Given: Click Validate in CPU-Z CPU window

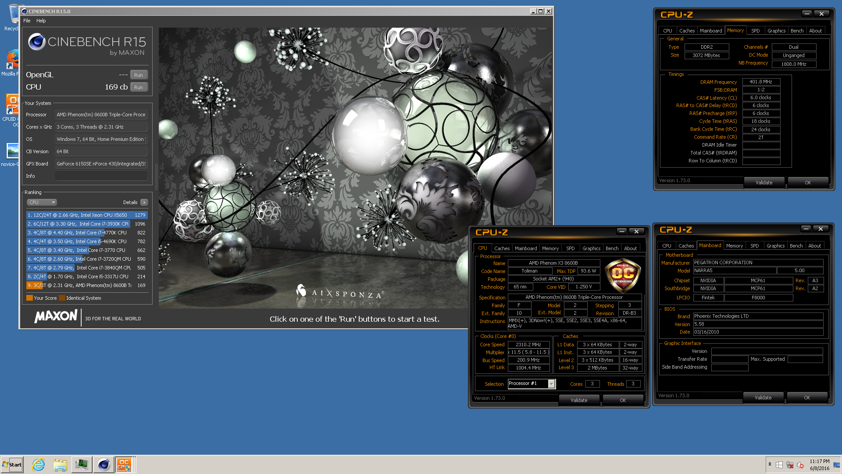Looking at the screenshot, I should click(x=579, y=400).
